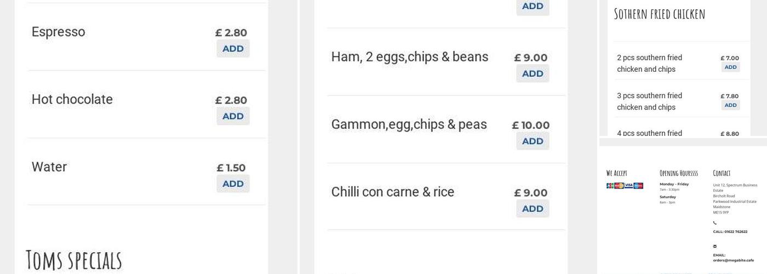This screenshot has height=274, width=767.
Task: Select the Chilli con carne & rice item name
Action: click(x=392, y=192)
